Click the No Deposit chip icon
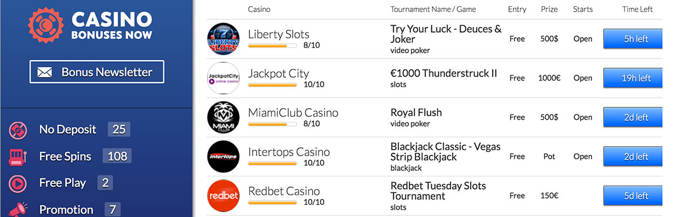This screenshot has height=217, width=674. tap(19, 130)
